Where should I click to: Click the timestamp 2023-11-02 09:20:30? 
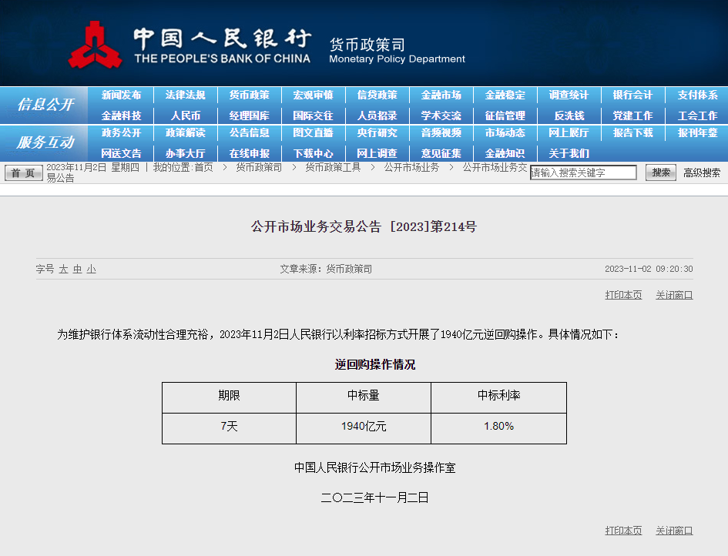coord(649,270)
